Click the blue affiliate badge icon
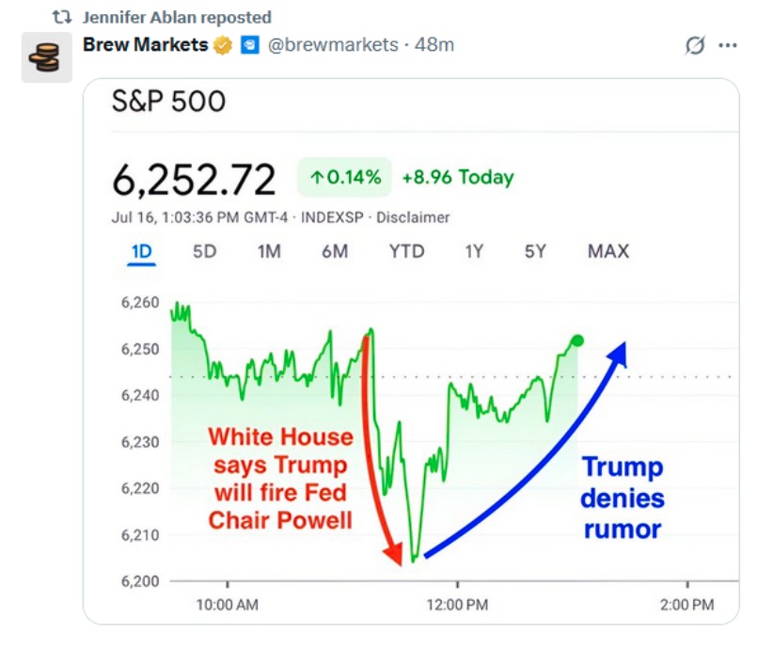 pos(249,45)
